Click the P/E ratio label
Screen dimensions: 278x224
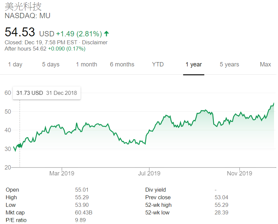(x=16, y=220)
